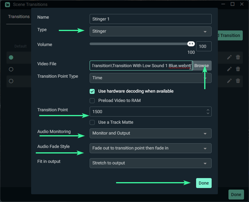Select the second default transition radio button

11,69
